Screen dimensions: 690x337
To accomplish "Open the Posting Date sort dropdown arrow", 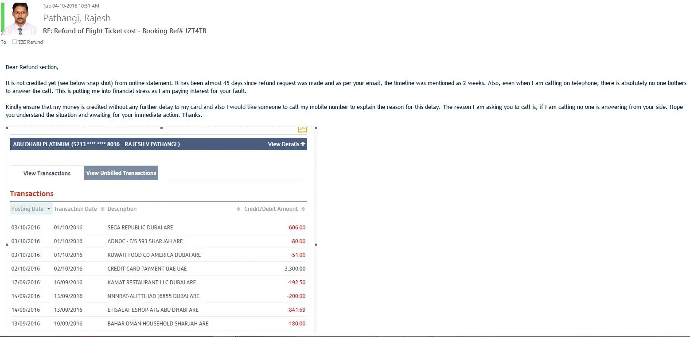I will [49, 209].
